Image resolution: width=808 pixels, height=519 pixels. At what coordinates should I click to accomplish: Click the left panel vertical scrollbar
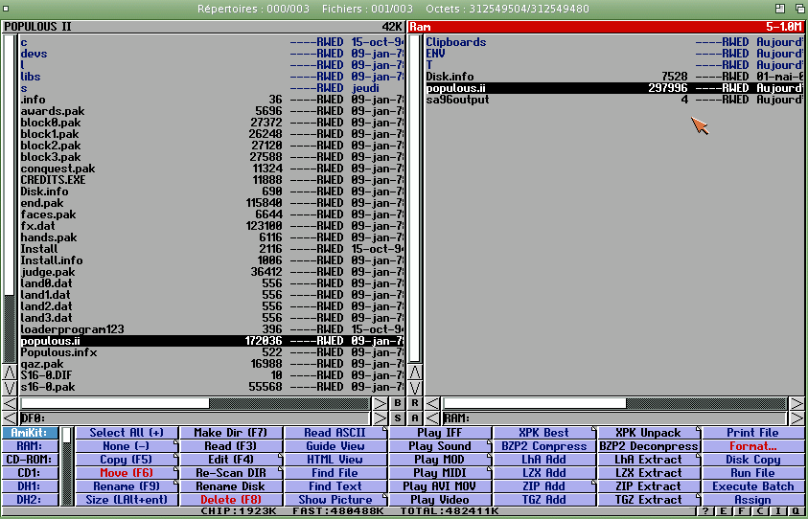pyautogui.click(x=10, y=198)
